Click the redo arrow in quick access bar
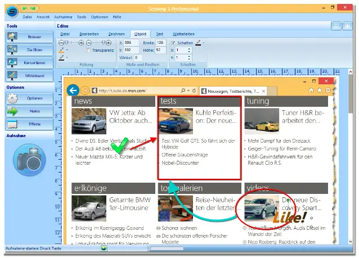Image resolution: width=359 pixels, height=258 pixels. click(x=33, y=8)
